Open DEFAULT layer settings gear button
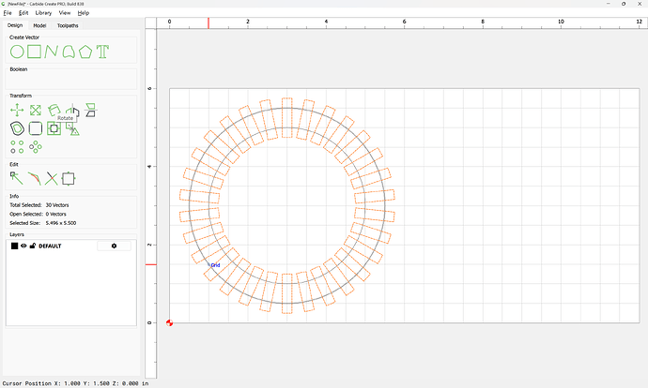The width and height of the screenshot is (648, 388). (x=115, y=246)
